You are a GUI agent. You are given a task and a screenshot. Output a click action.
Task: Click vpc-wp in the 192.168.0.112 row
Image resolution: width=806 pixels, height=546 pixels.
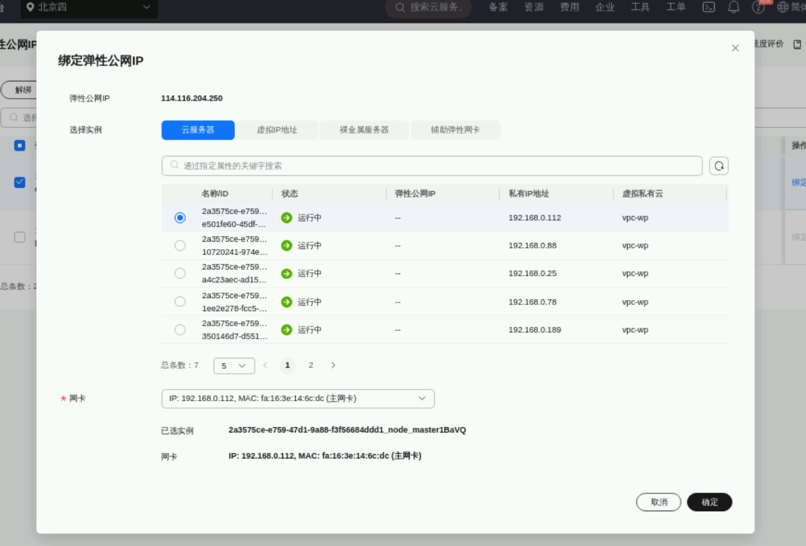[635, 218]
